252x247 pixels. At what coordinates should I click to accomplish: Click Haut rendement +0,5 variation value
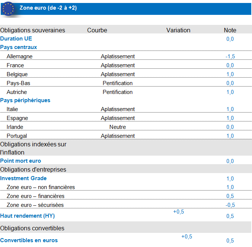(x=179, y=212)
